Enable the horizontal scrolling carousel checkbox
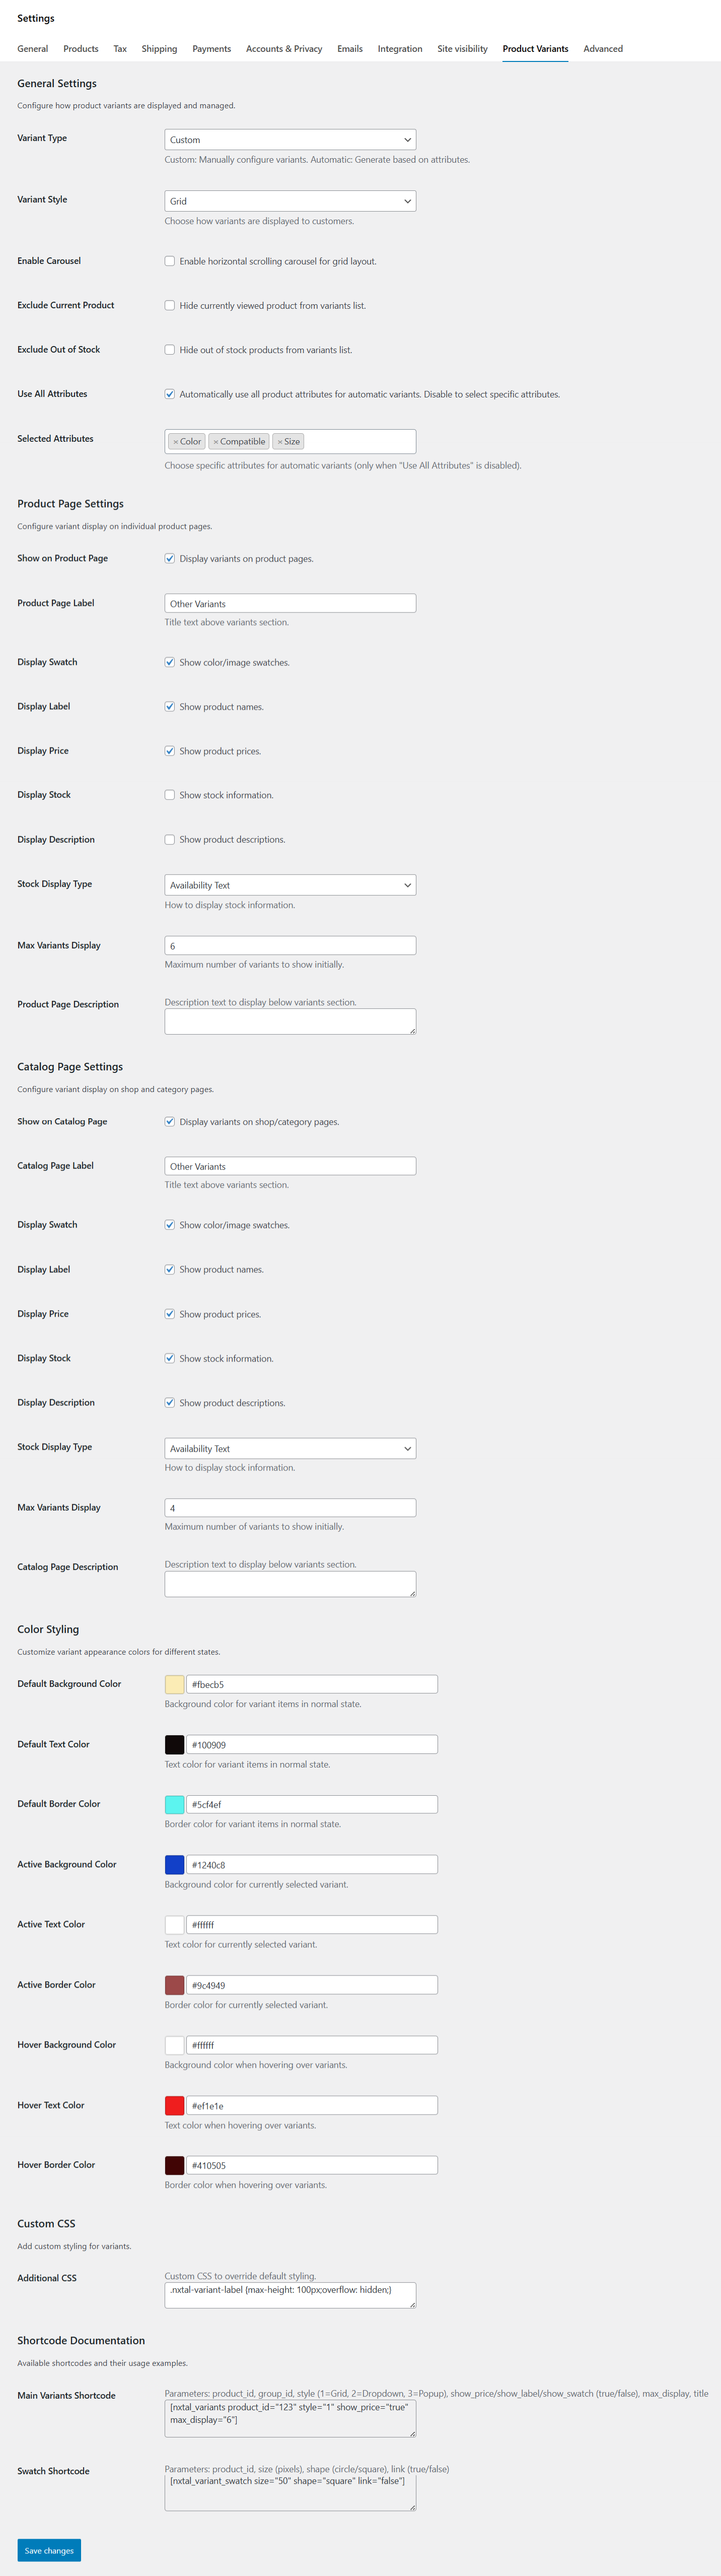The width and height of the screenshot is (721, 2576). (170, 262)
